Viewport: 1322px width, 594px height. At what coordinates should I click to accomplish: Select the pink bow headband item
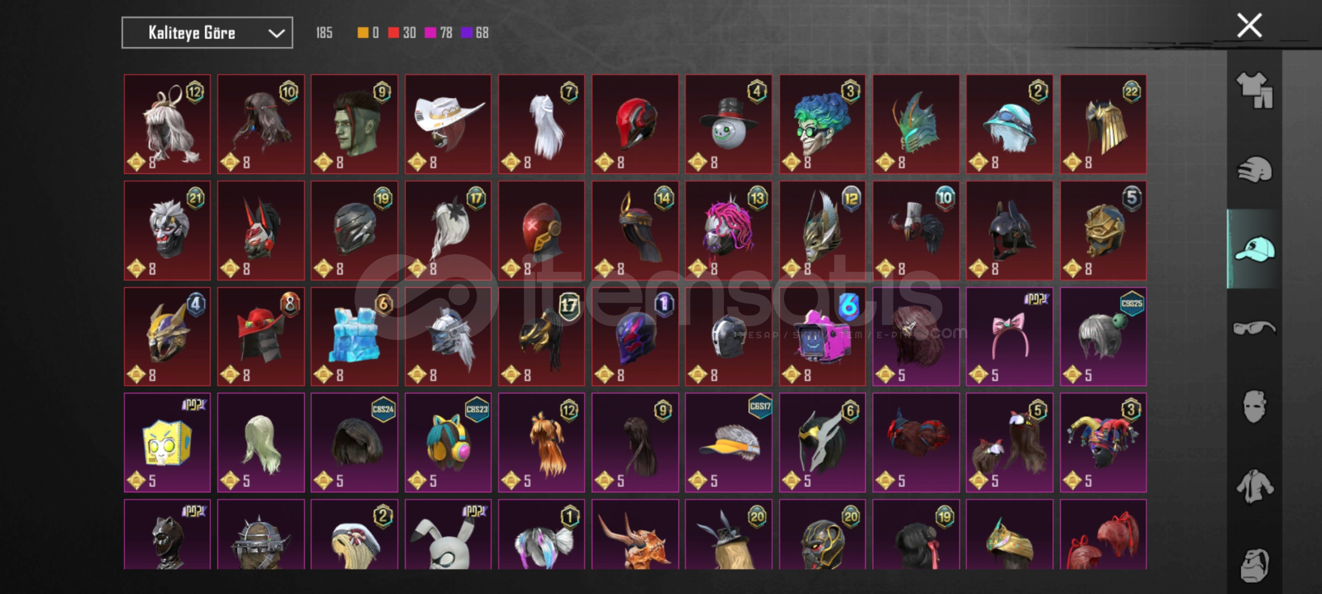(1009, 337)
